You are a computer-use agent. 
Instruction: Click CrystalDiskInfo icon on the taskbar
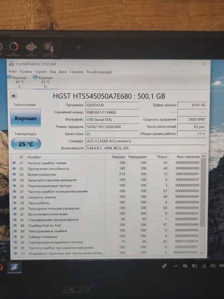pyautogui.click(x=14, y=267)
